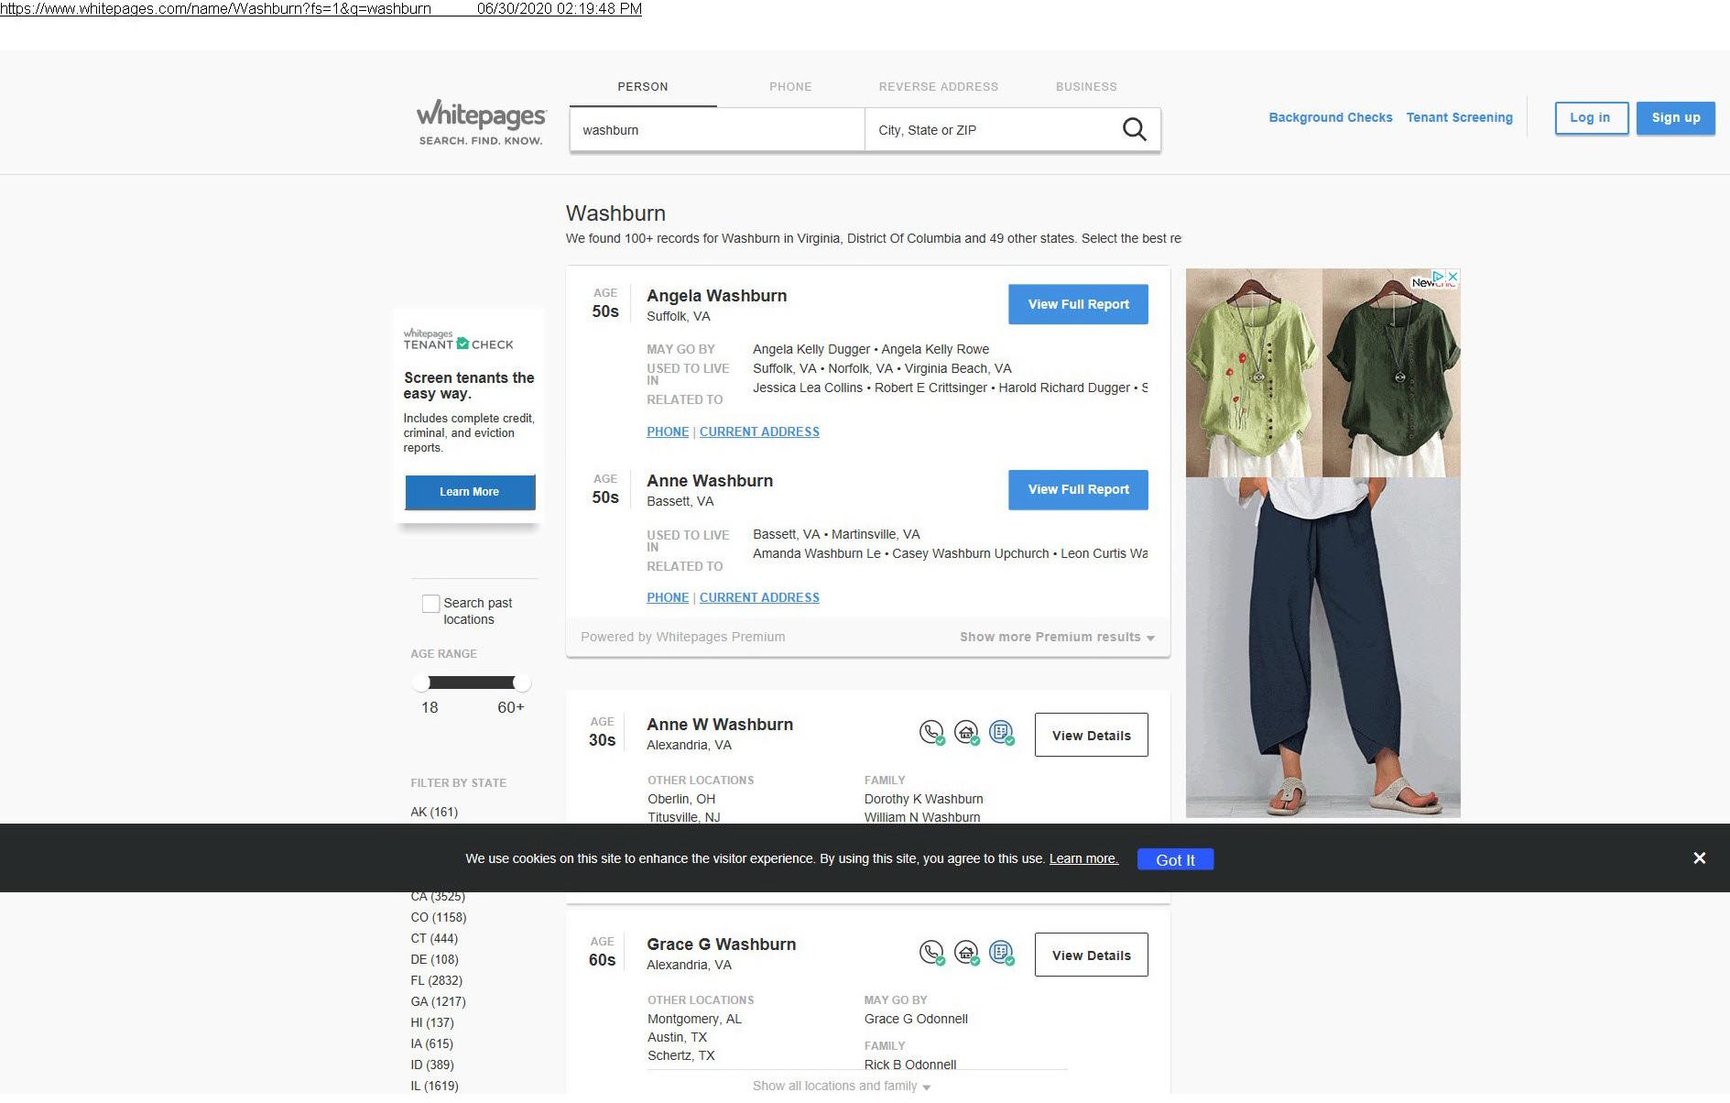
Task: Open the Reverse Address tab
Action: pyautogui.click(x=938, y=87)
